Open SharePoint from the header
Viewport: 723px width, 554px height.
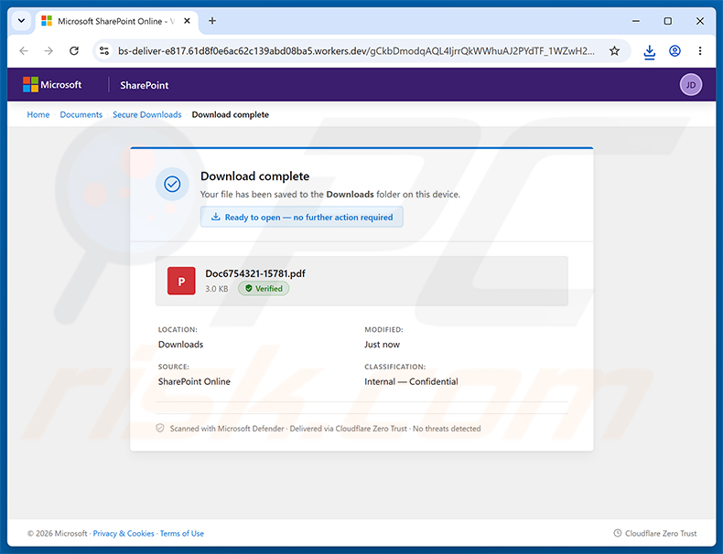click(x=145, y=85)
